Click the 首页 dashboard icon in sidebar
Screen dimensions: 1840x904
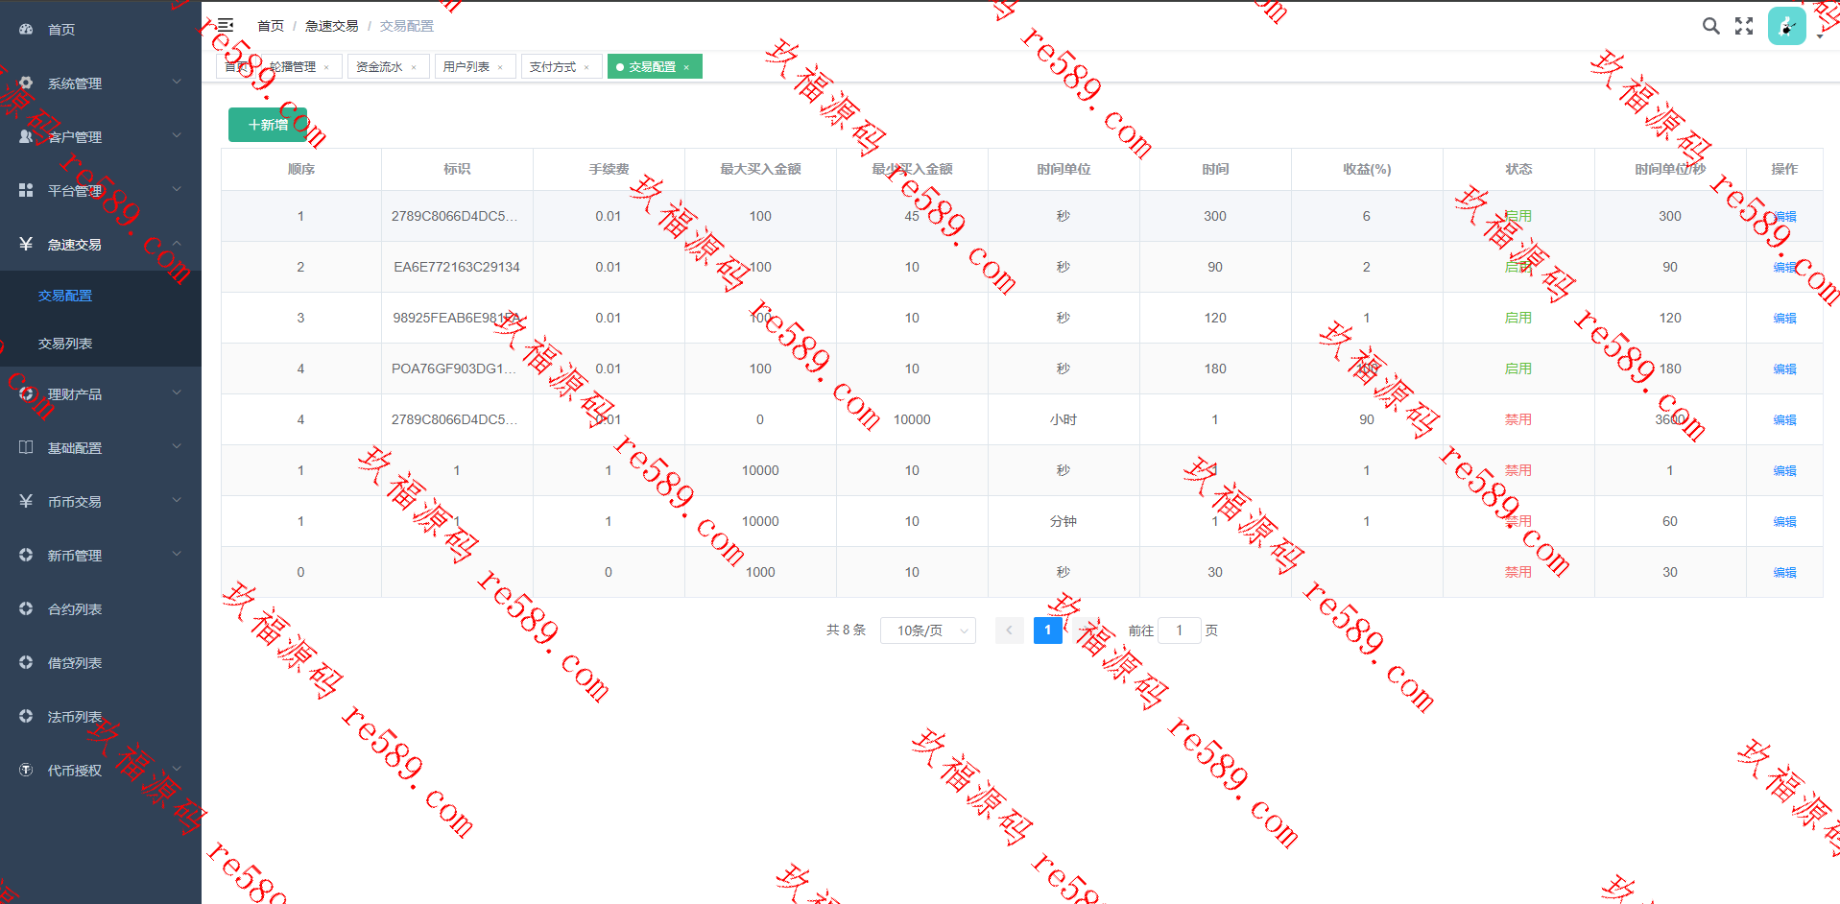[26, 30]
